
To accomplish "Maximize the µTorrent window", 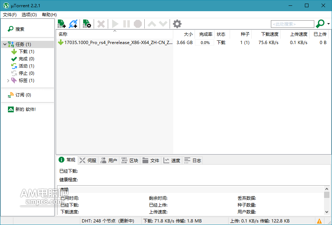I will tap(307, 5).
